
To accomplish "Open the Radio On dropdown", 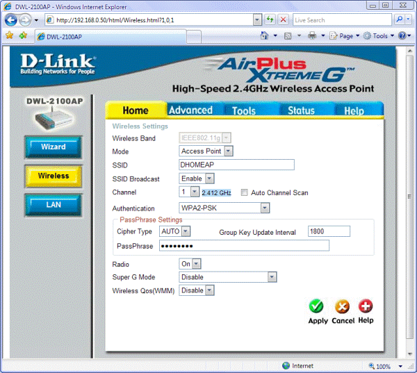I will click(x=190, y=264).
